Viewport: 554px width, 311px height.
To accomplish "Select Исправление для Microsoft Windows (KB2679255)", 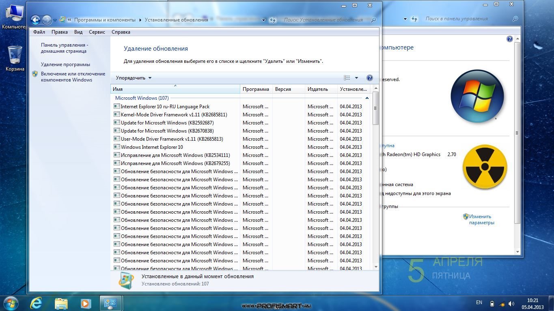I will (241, 163).
